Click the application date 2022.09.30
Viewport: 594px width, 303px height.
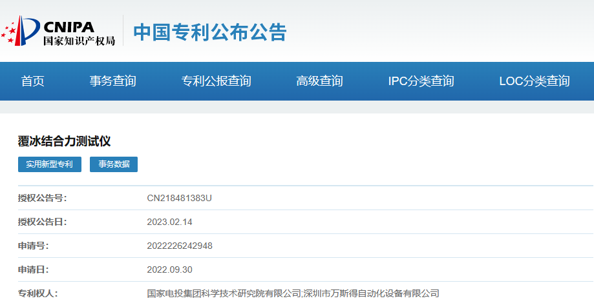169,269
